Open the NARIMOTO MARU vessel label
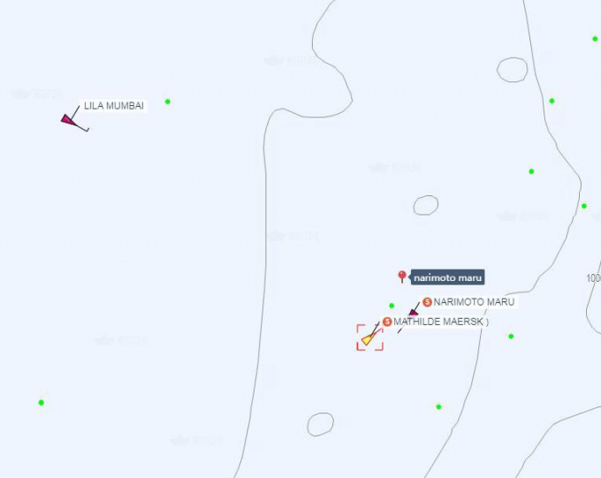The image size is (601, 478). (474, 302)
